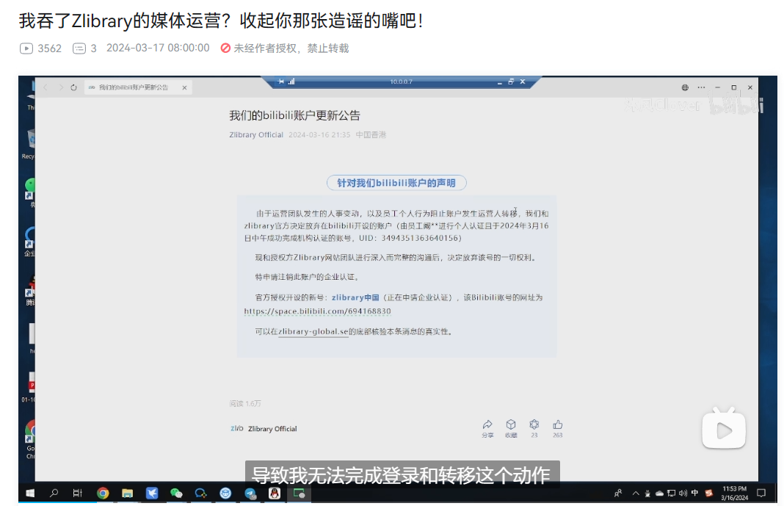Click the Sogou input method tray icon
Screen dimensions: 784x506
click(708, 494)
